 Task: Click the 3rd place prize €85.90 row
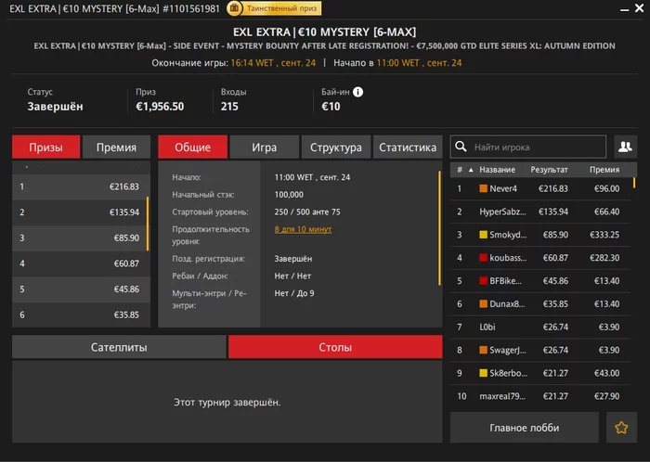82,238
